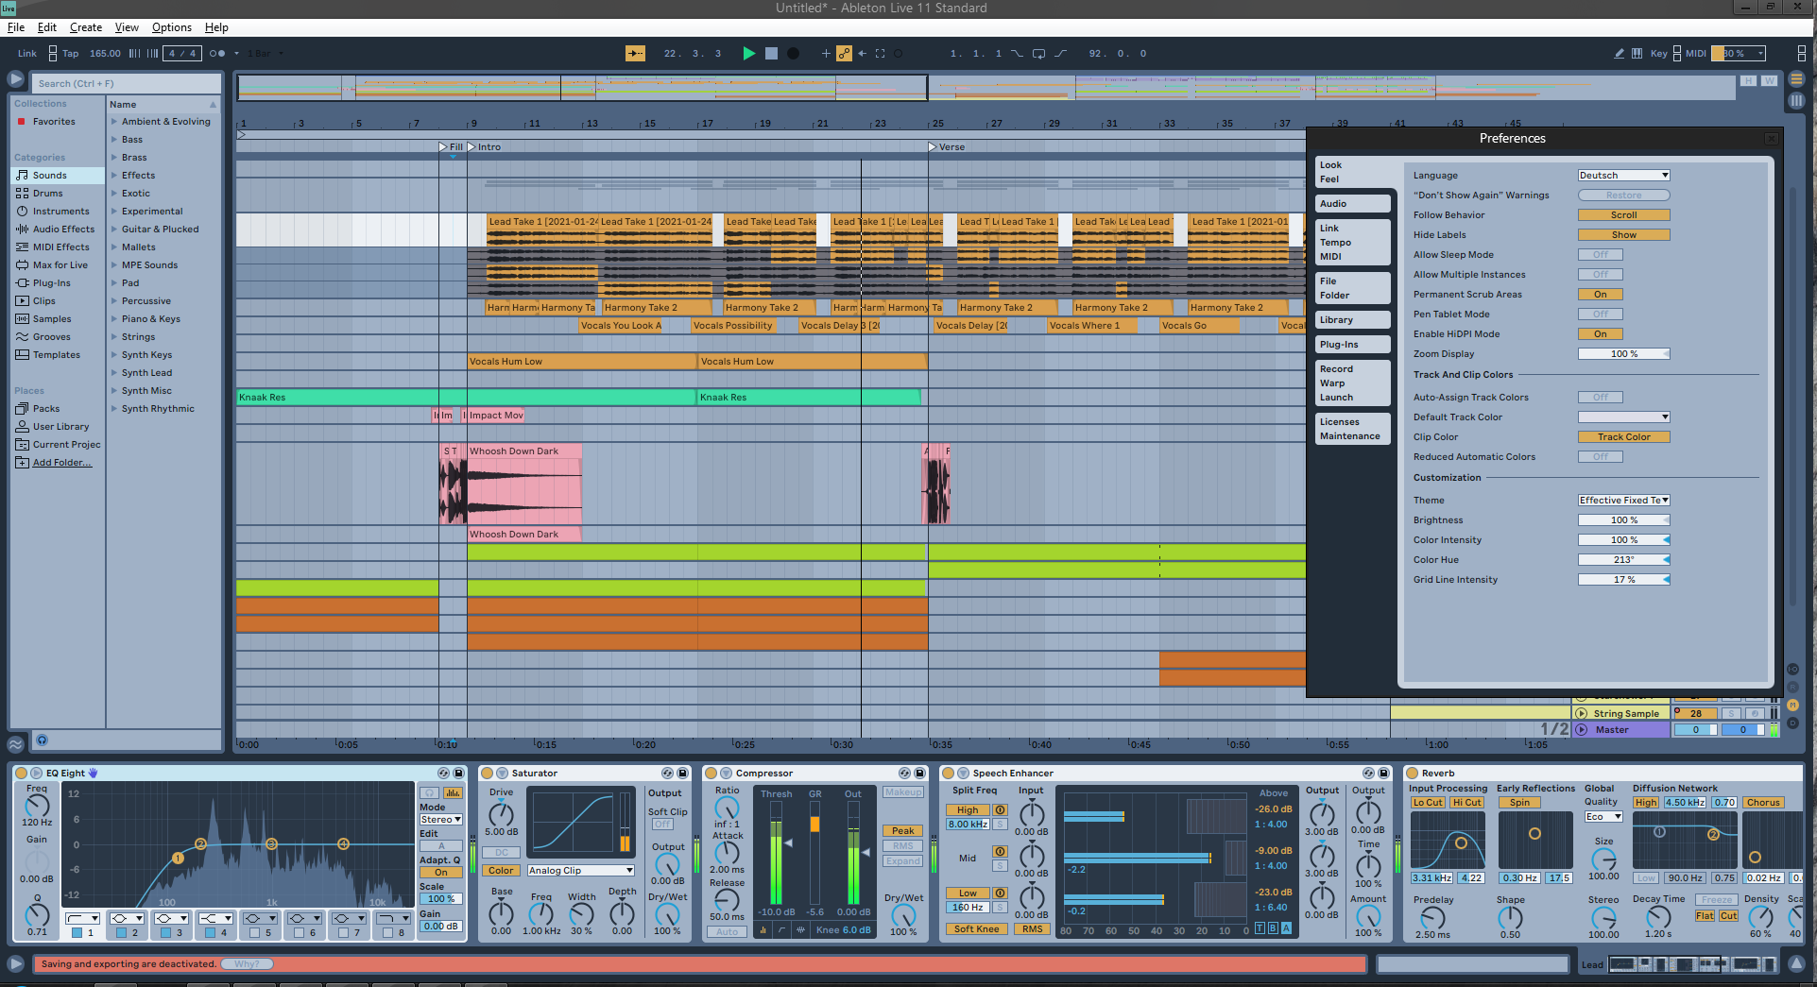The image size is (1817, 987).
Task: Toggle the Automation Arm icon
Action: [844, 54]
